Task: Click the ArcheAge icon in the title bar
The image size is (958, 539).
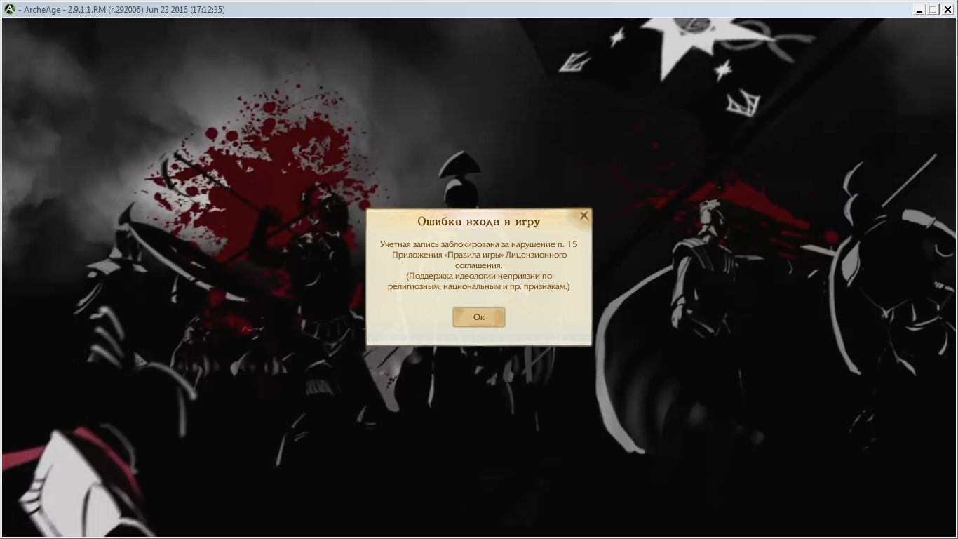Action: coord(10,9)
